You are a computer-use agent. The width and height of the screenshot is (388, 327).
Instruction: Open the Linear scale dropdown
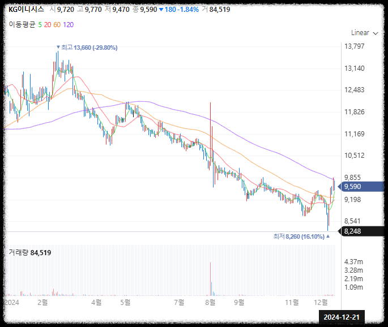pos(364,33)
